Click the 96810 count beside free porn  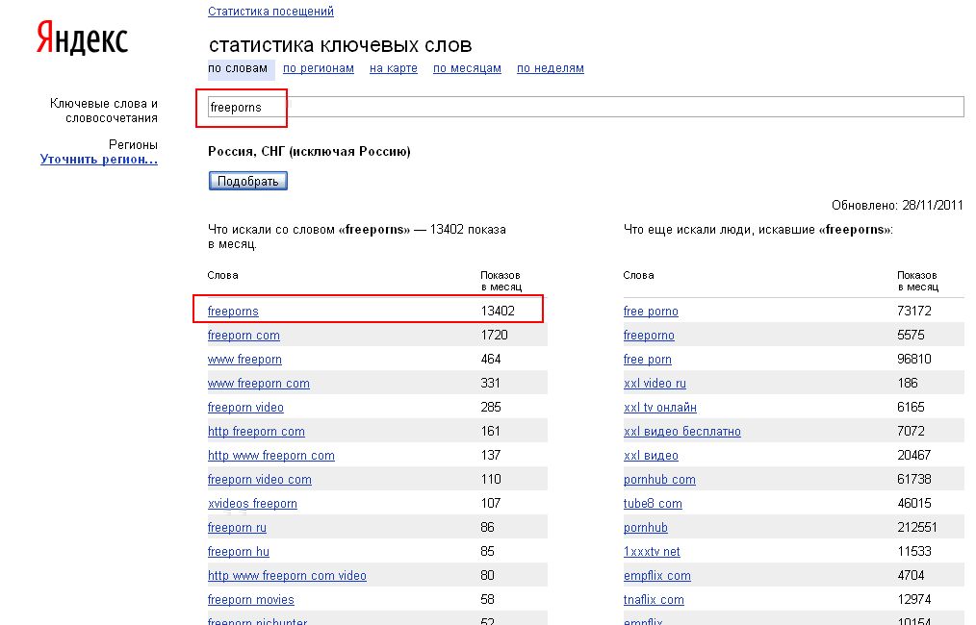[x=914, y=360]
